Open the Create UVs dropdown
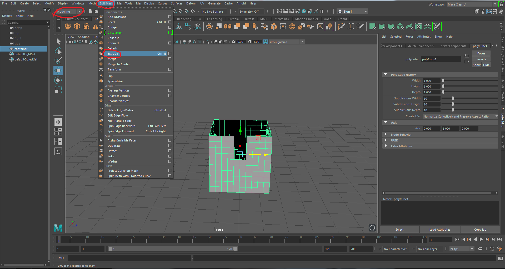Image resolution: width=505 pixels, height=269 pixels. [x=461, y=116]
